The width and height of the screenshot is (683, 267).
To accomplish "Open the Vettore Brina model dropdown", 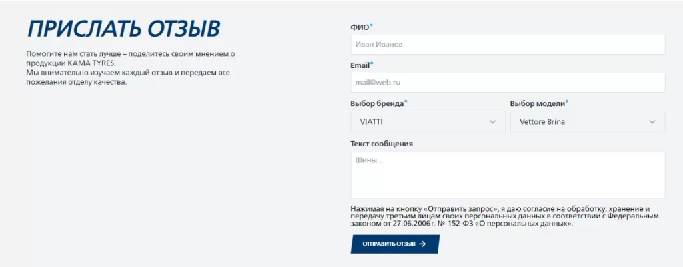I will click(587, 122).
